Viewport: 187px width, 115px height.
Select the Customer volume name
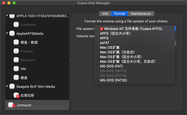(x=28, y=25)
